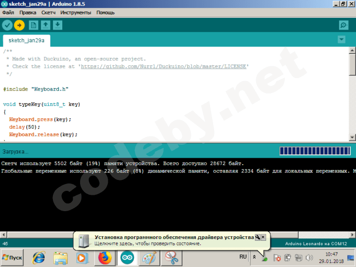This screenshot has width=356, height=267.
Task: Click the Verify sketch checkmark button
Action: 7,25
